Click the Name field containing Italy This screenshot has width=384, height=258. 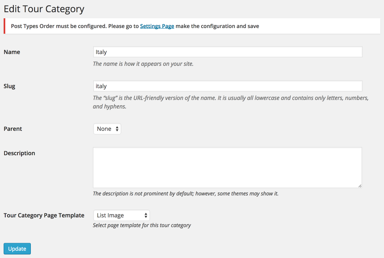(x=227, y=52)
